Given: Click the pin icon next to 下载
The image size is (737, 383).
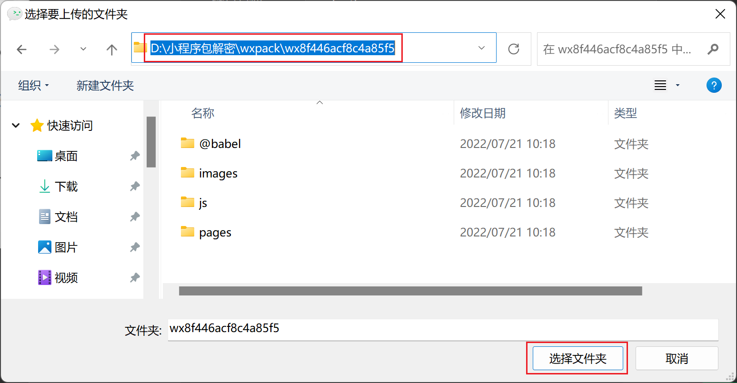Looking at the screenshot, I should [135, 187].
